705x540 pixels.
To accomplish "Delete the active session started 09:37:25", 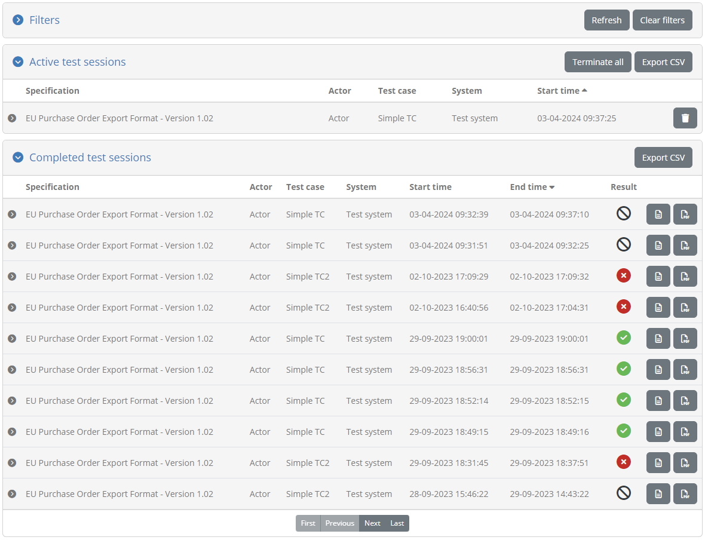I will [685, 118].
